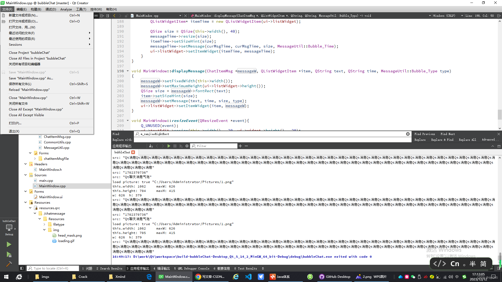Toggle the write-lock icon in editor toolbar
Screen dimensions: 502x282
click(126, 16)
